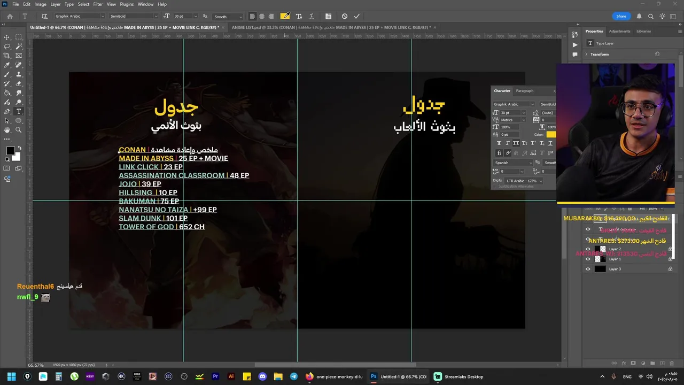Open font size dropdown in options bar
684x385 pixels.
coord(195,17)
